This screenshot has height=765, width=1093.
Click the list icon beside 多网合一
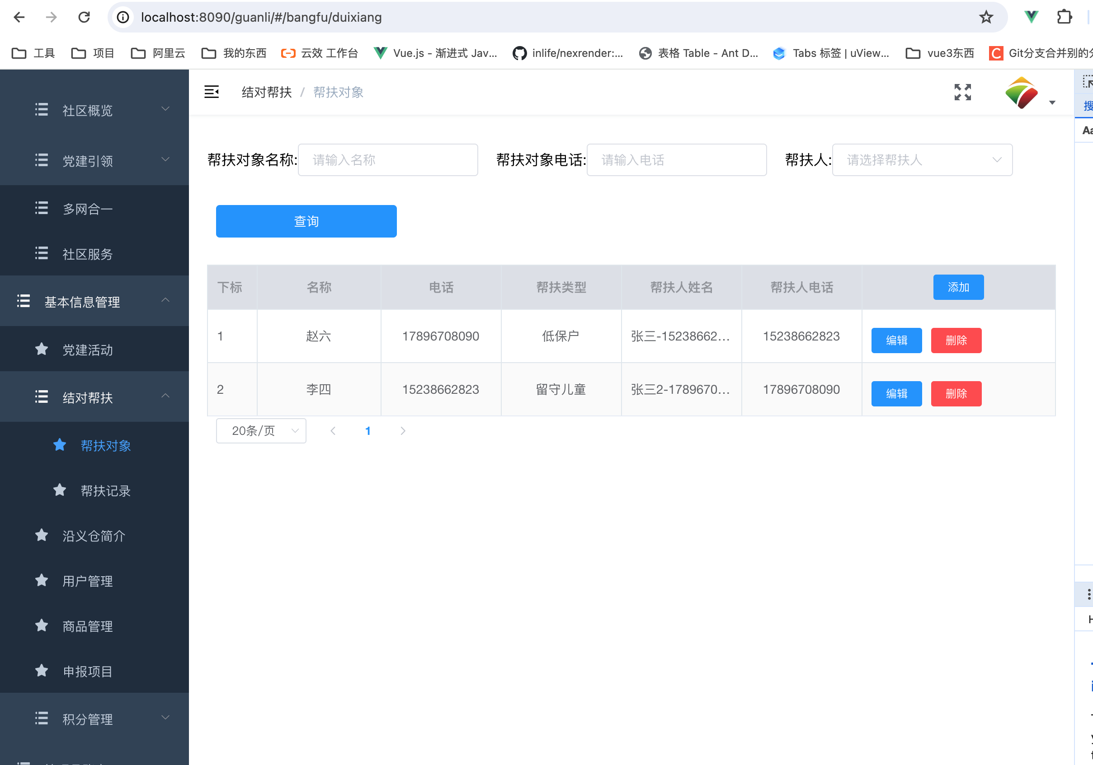42,208
